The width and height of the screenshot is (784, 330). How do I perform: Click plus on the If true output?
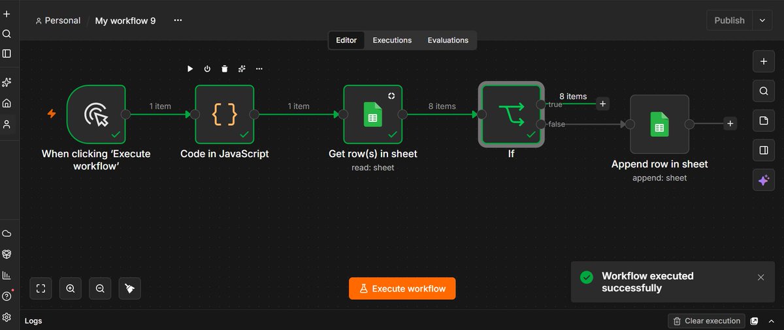pyautogui.click(x=603, y=103)
